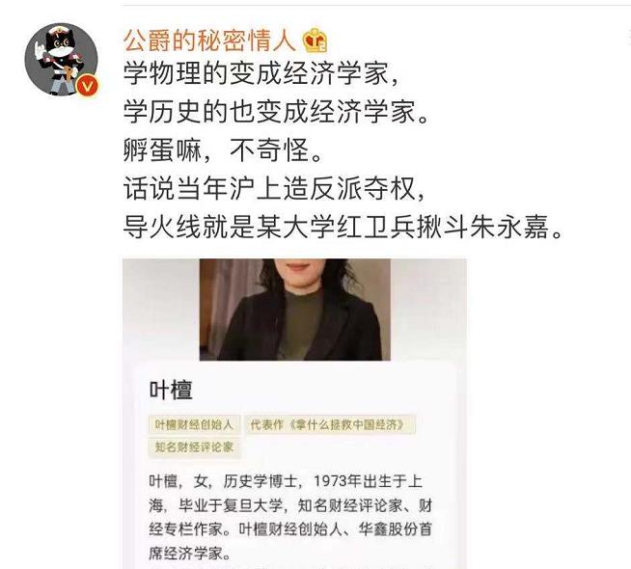Screen dimensions: 631x569
Task: Open the embedded profile card screenshot
Action: (x=294, y=414)
